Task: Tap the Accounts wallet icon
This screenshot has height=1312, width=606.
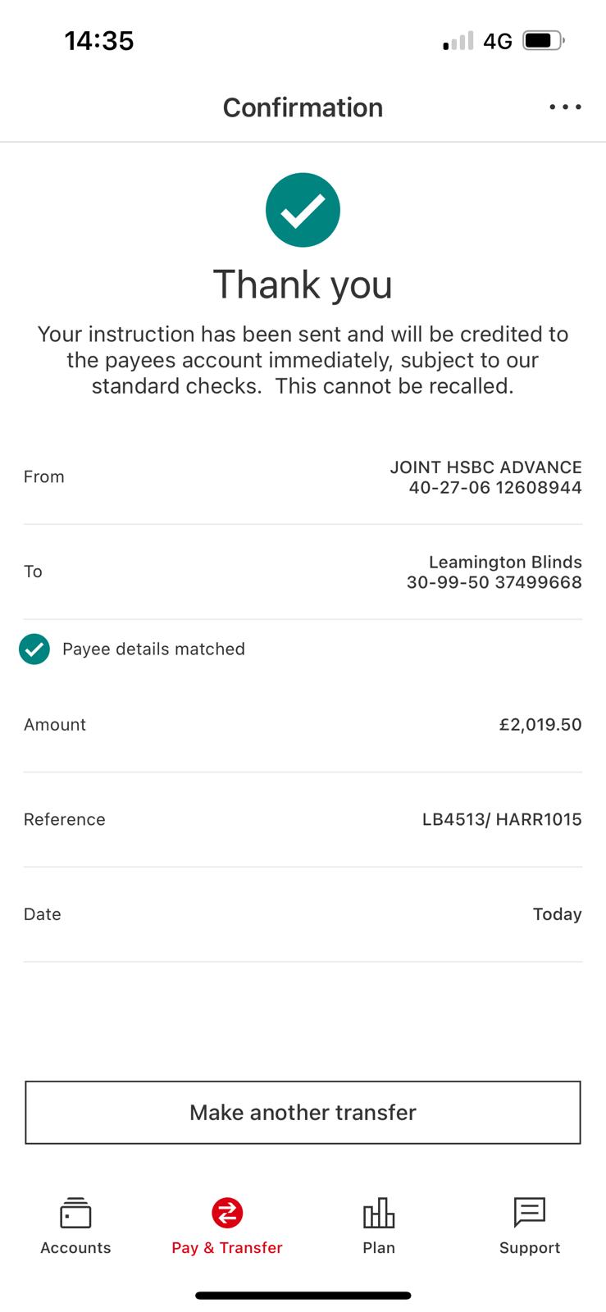Action: [75, 1213]
